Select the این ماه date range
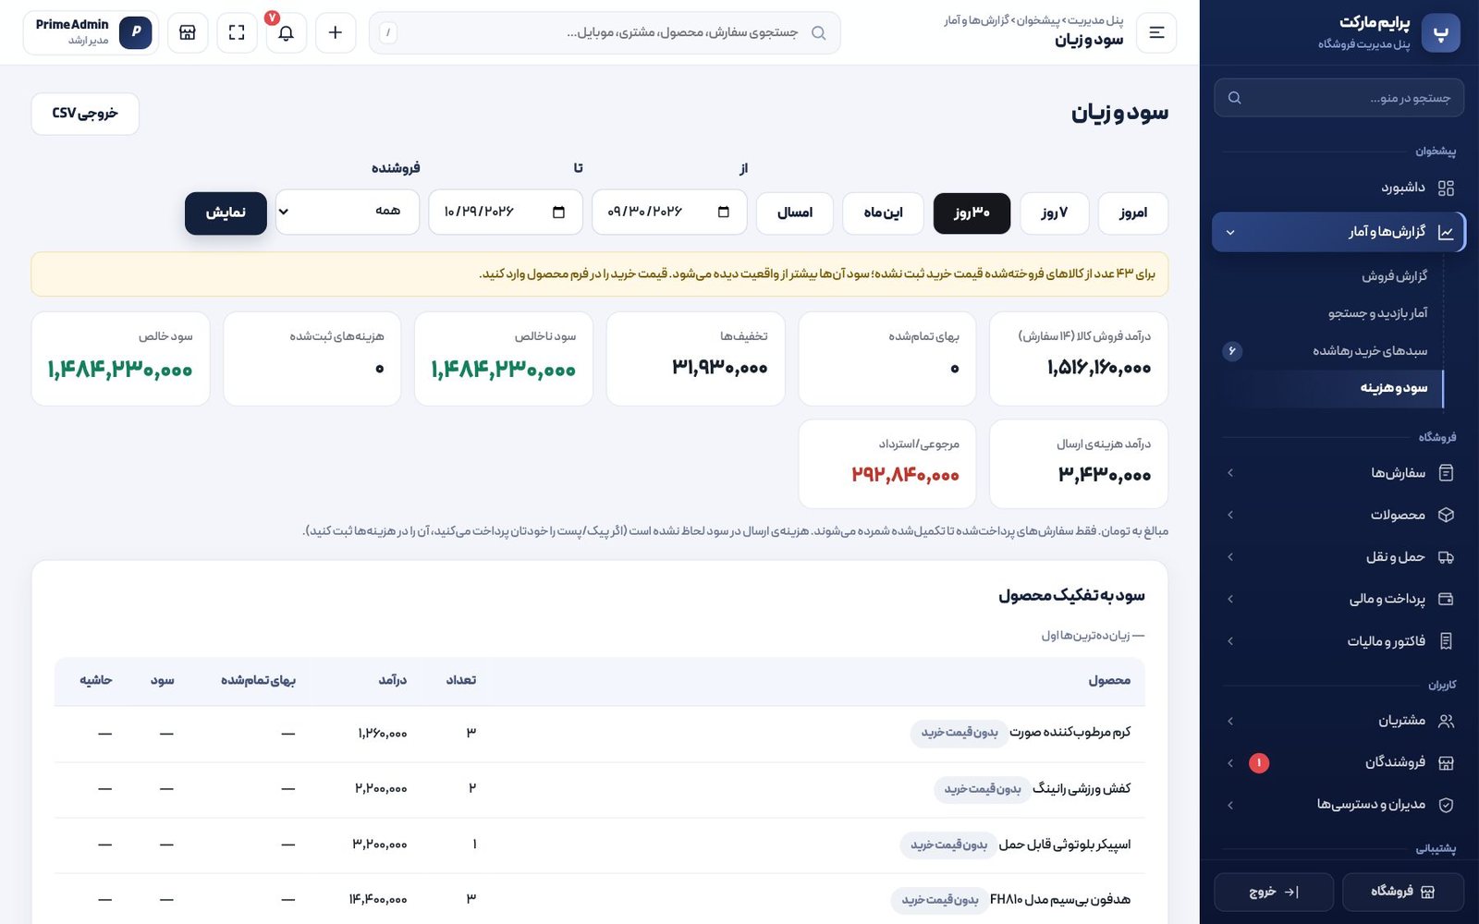The width and height of the screenshot is (1479, 924). (x=883, y=213)
